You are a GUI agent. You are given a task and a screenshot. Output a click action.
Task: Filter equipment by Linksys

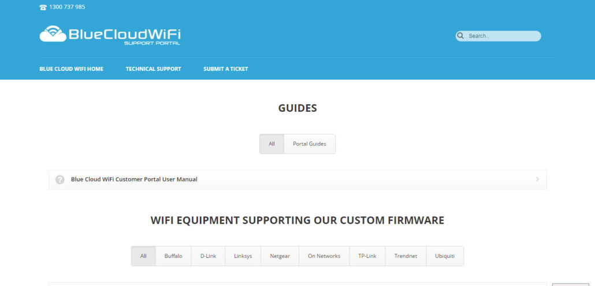[x=243, y=256]
